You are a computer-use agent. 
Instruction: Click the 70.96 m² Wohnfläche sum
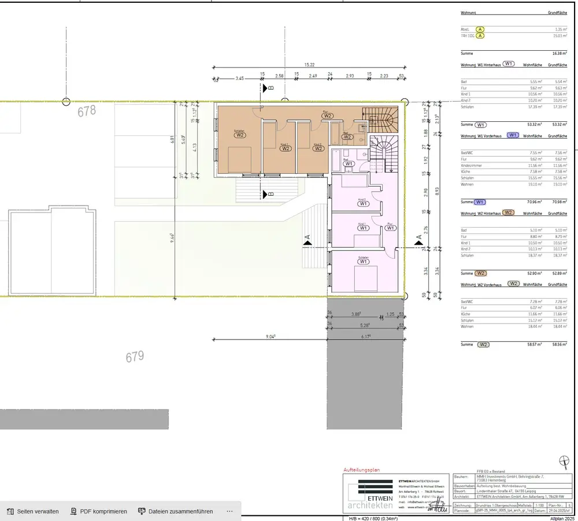click(535, 202)
